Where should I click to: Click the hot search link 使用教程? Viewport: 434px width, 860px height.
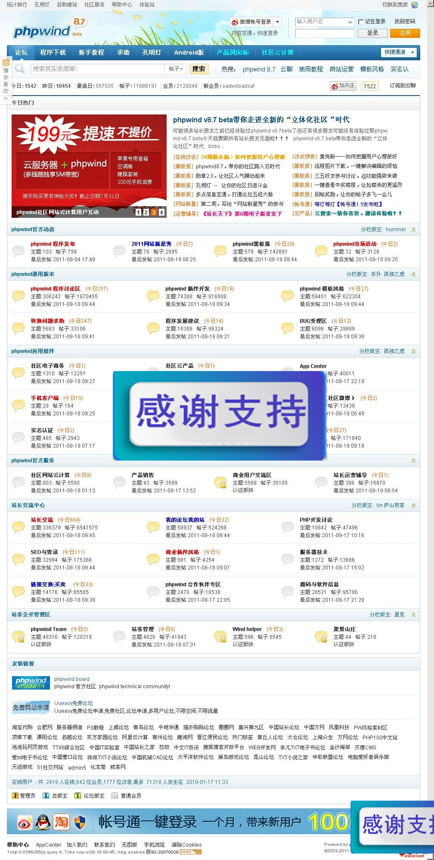(x=311, y=69)
